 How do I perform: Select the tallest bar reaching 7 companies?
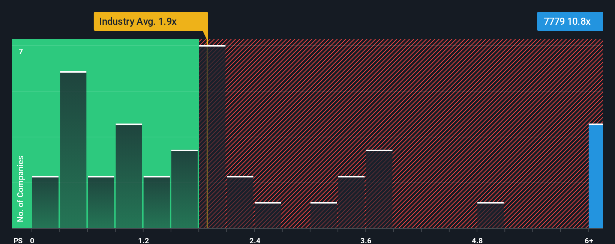pos(212,137)
